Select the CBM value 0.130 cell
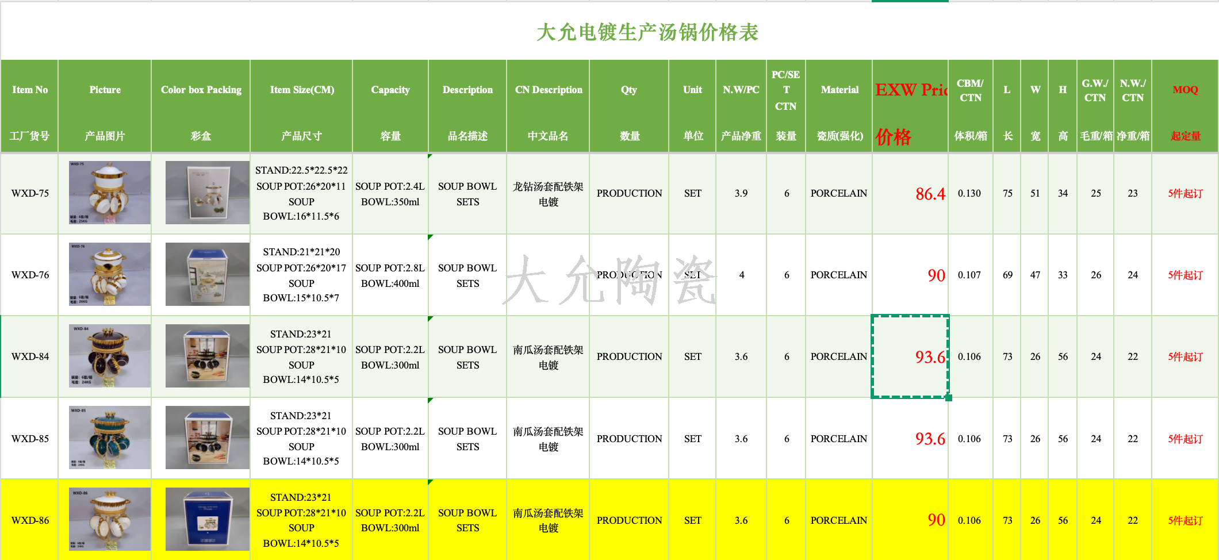1219x560 pixels. point(970,194)
